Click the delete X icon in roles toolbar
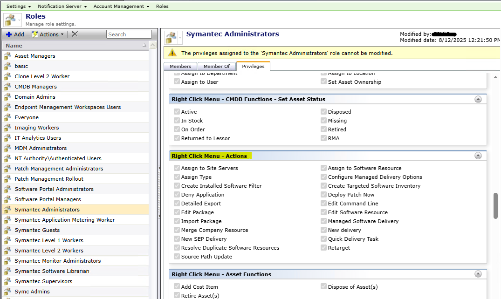501x299 pixels. [75, 34]
